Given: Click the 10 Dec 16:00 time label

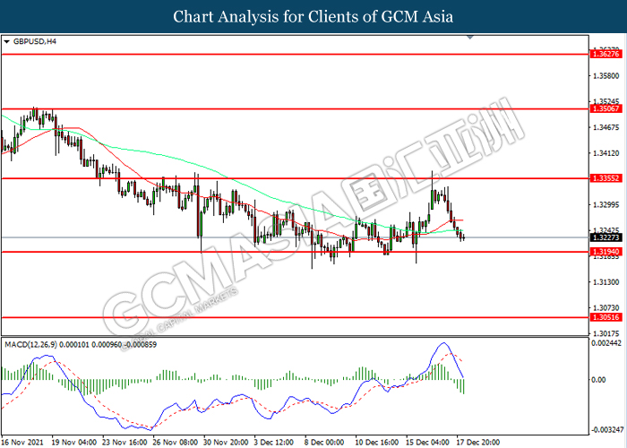Looking at the screenshot, I should 377,442.
